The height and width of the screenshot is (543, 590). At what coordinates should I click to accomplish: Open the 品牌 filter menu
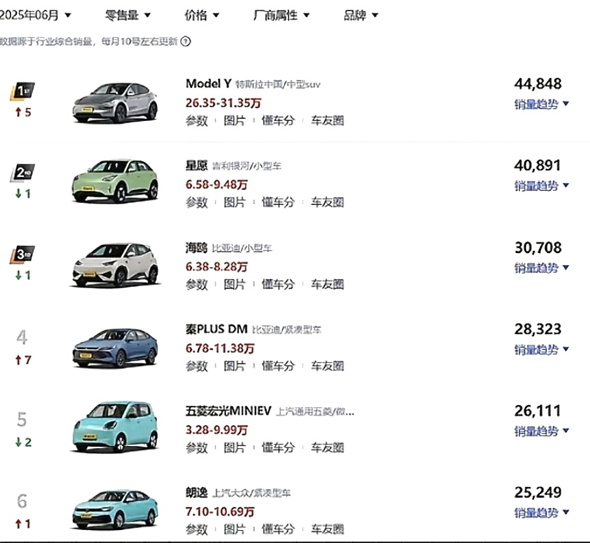(361, 15)
